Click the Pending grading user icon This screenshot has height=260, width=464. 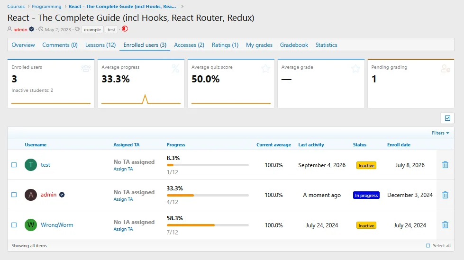(446, 68)
